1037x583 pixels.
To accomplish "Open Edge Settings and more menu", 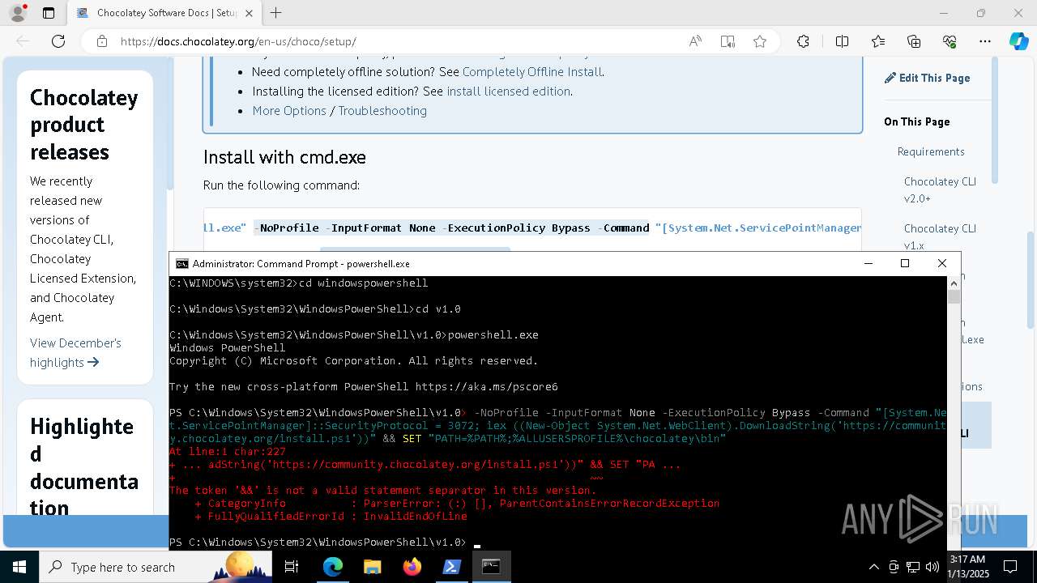I will pyautogui.click(x=985, y=41).
